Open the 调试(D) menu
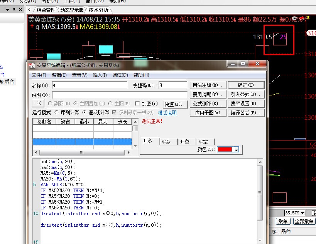This screenshot has height=244, width=316. (120, 75)
